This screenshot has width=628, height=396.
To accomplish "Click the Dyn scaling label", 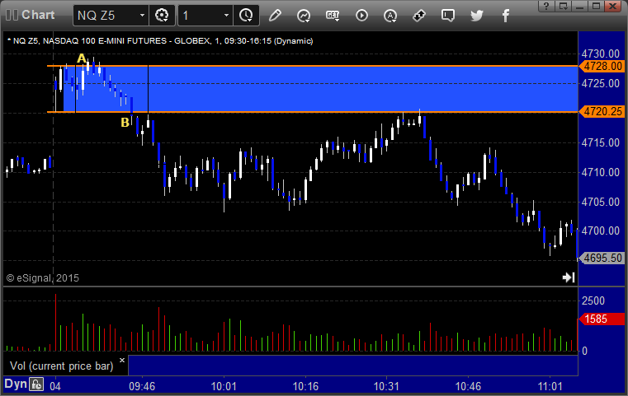I will tap(16, 384).
